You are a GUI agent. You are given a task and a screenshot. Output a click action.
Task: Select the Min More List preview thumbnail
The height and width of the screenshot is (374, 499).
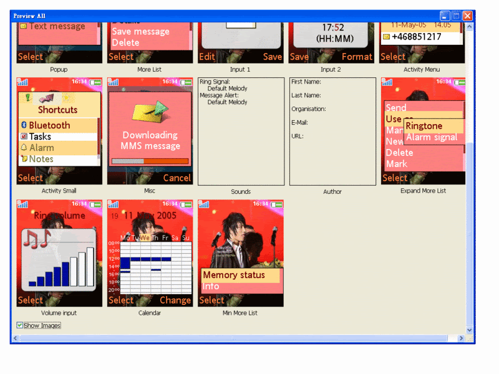[241, 253]
